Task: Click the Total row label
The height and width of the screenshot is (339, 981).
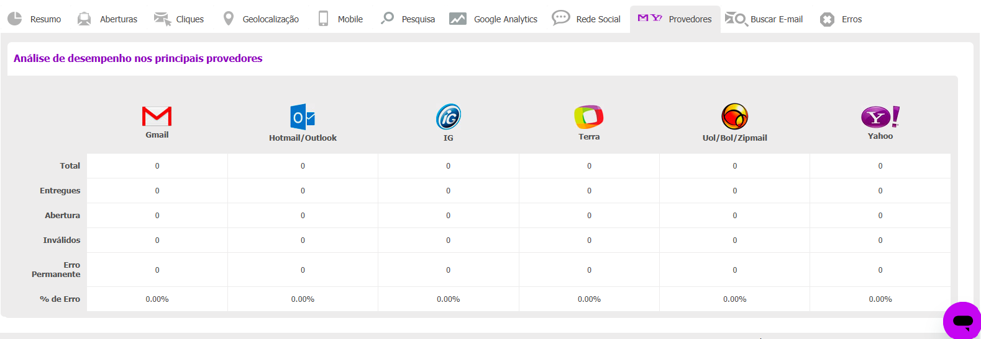Action: click(70, 165)
